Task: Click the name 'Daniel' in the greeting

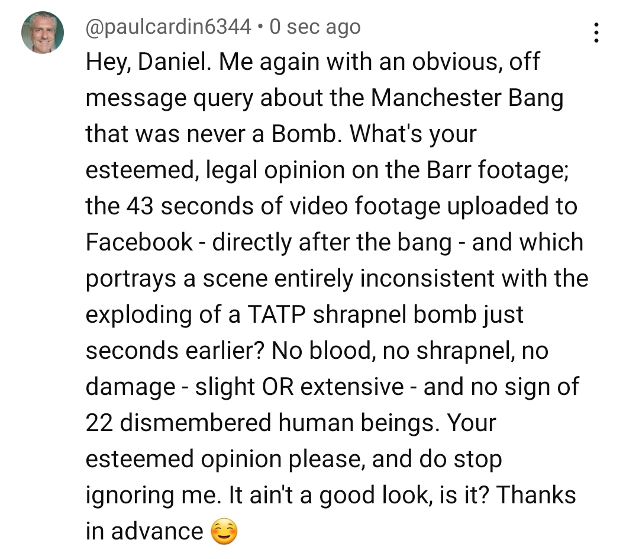Action: click(172, 62)
